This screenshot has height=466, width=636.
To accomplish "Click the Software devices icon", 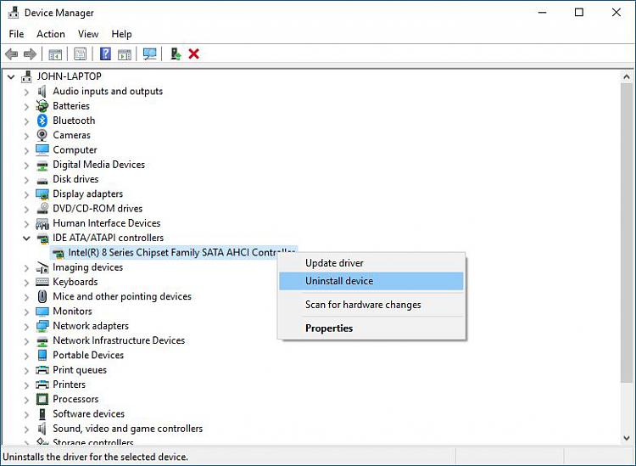I will [x=42, y=413].
